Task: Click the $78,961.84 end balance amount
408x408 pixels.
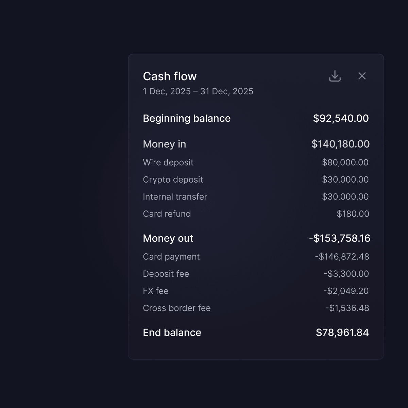Action: click(342, 333)
